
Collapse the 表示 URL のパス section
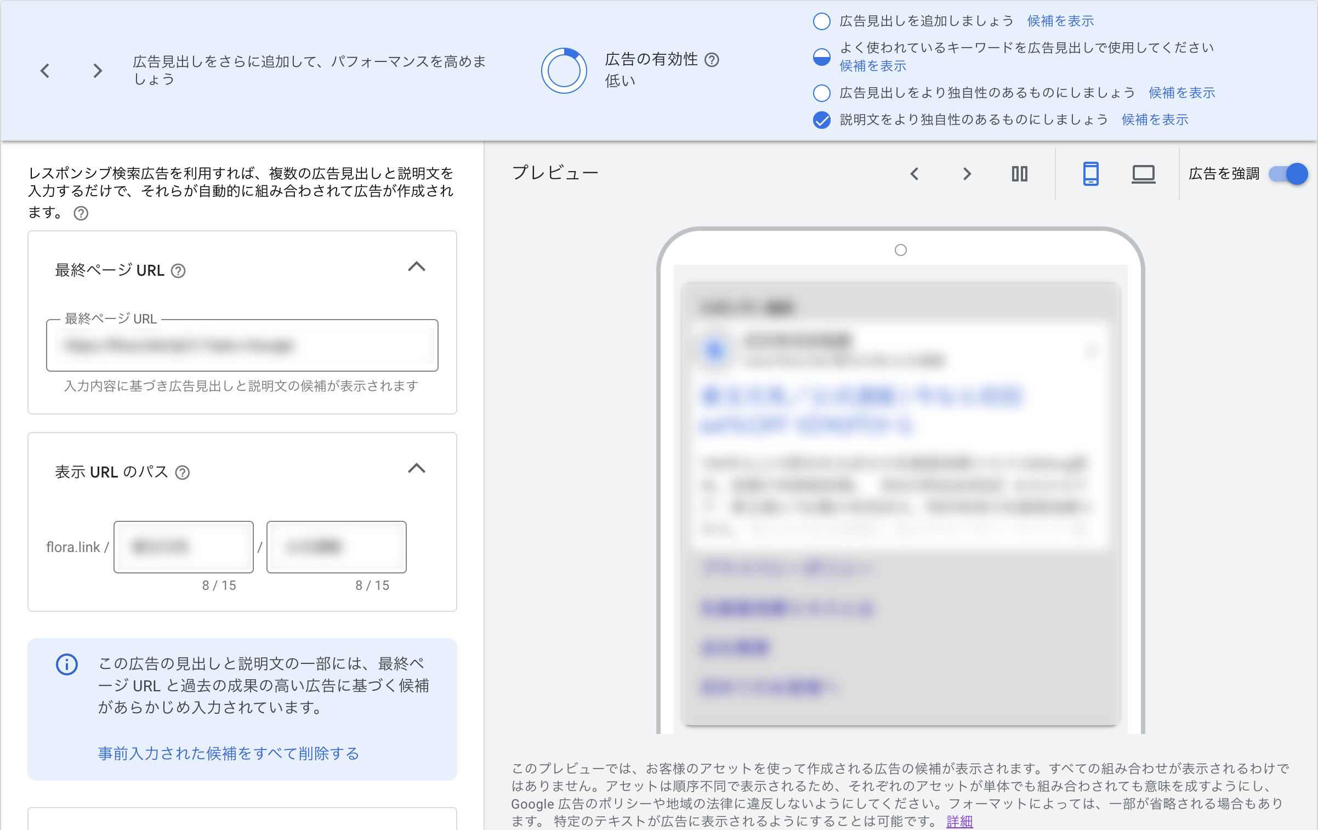pos(417,469)
